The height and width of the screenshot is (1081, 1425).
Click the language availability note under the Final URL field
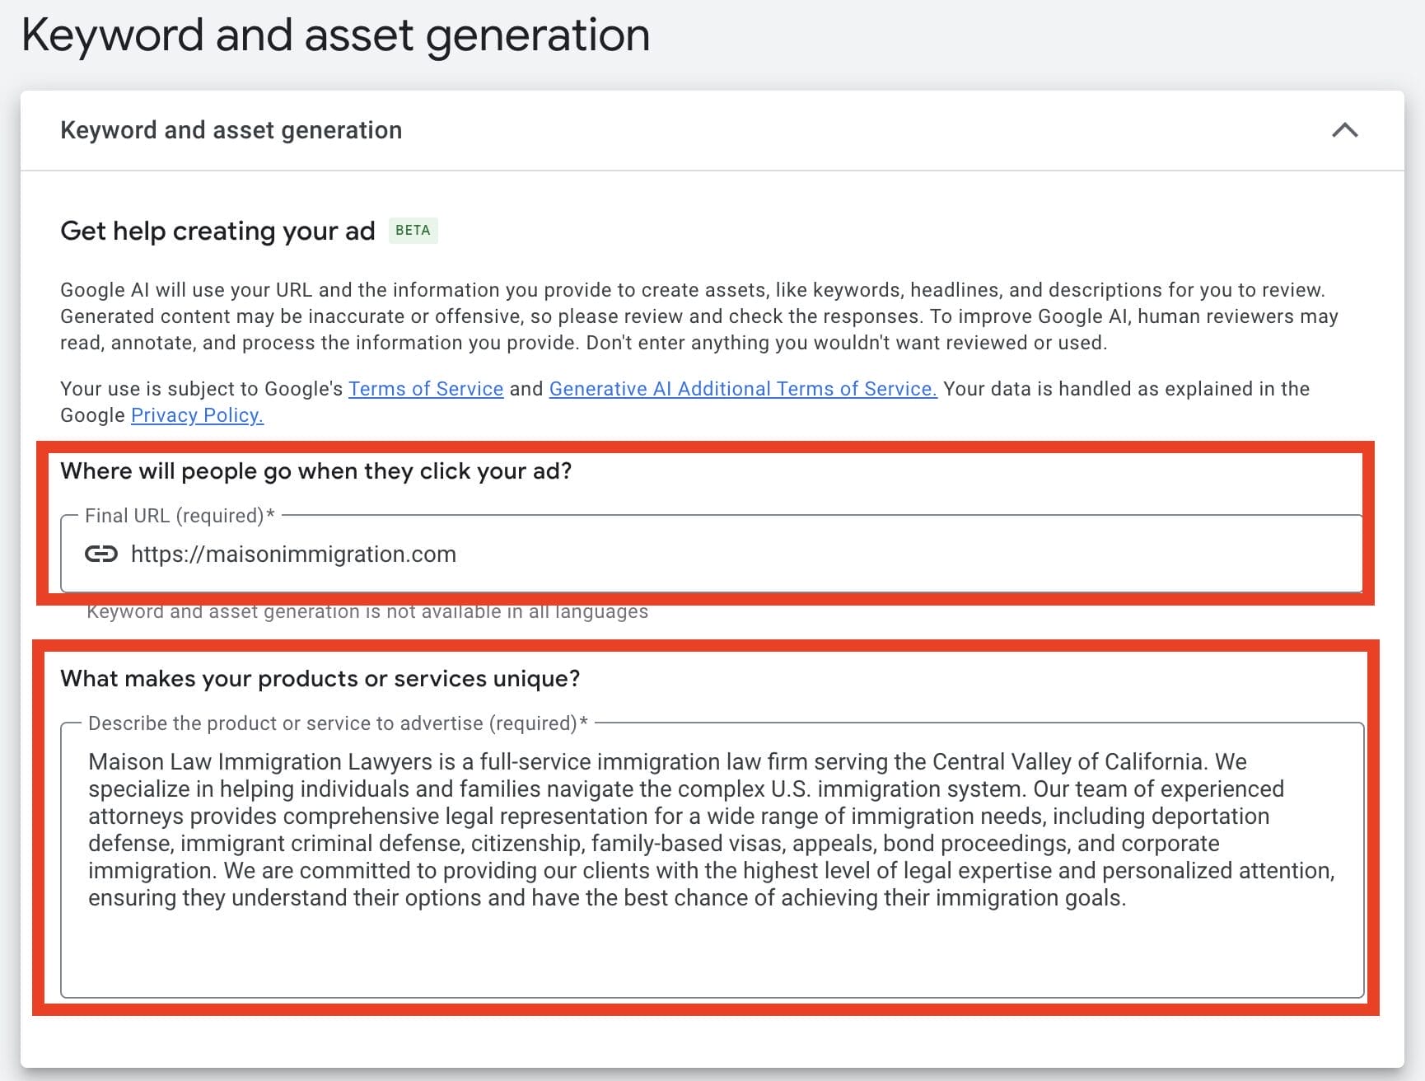point(367,611)
